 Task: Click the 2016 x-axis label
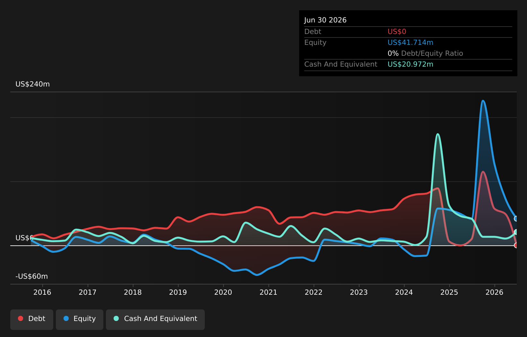click(42, 292)
